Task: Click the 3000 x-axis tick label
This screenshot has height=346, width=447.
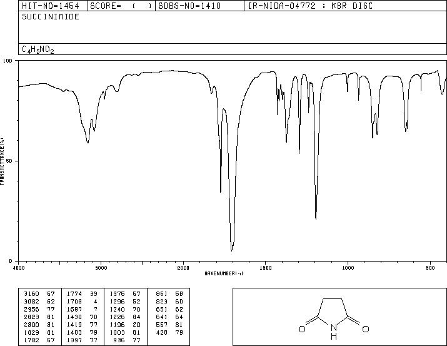Action: click(x=101, y=268)
